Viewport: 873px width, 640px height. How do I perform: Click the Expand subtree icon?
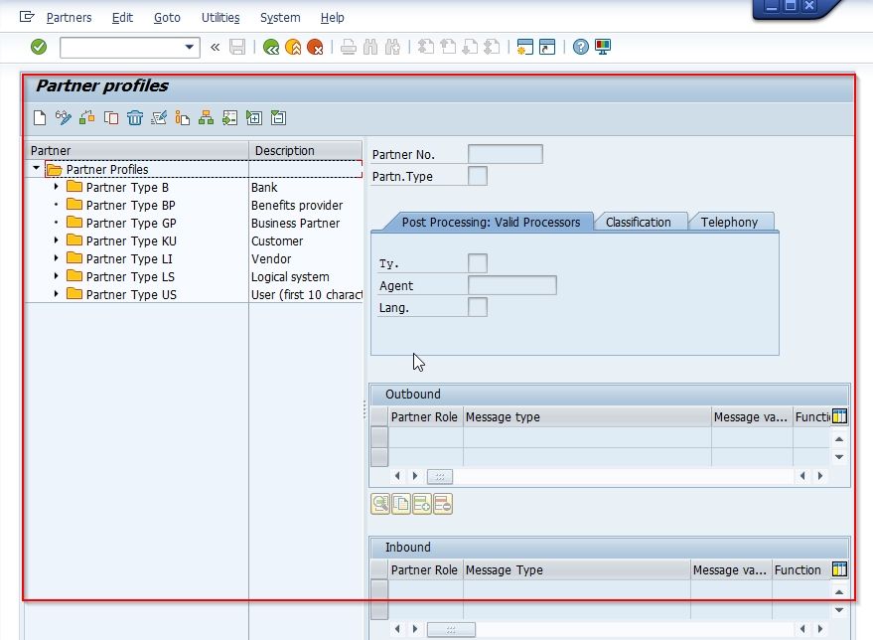[x=254, y=118]
